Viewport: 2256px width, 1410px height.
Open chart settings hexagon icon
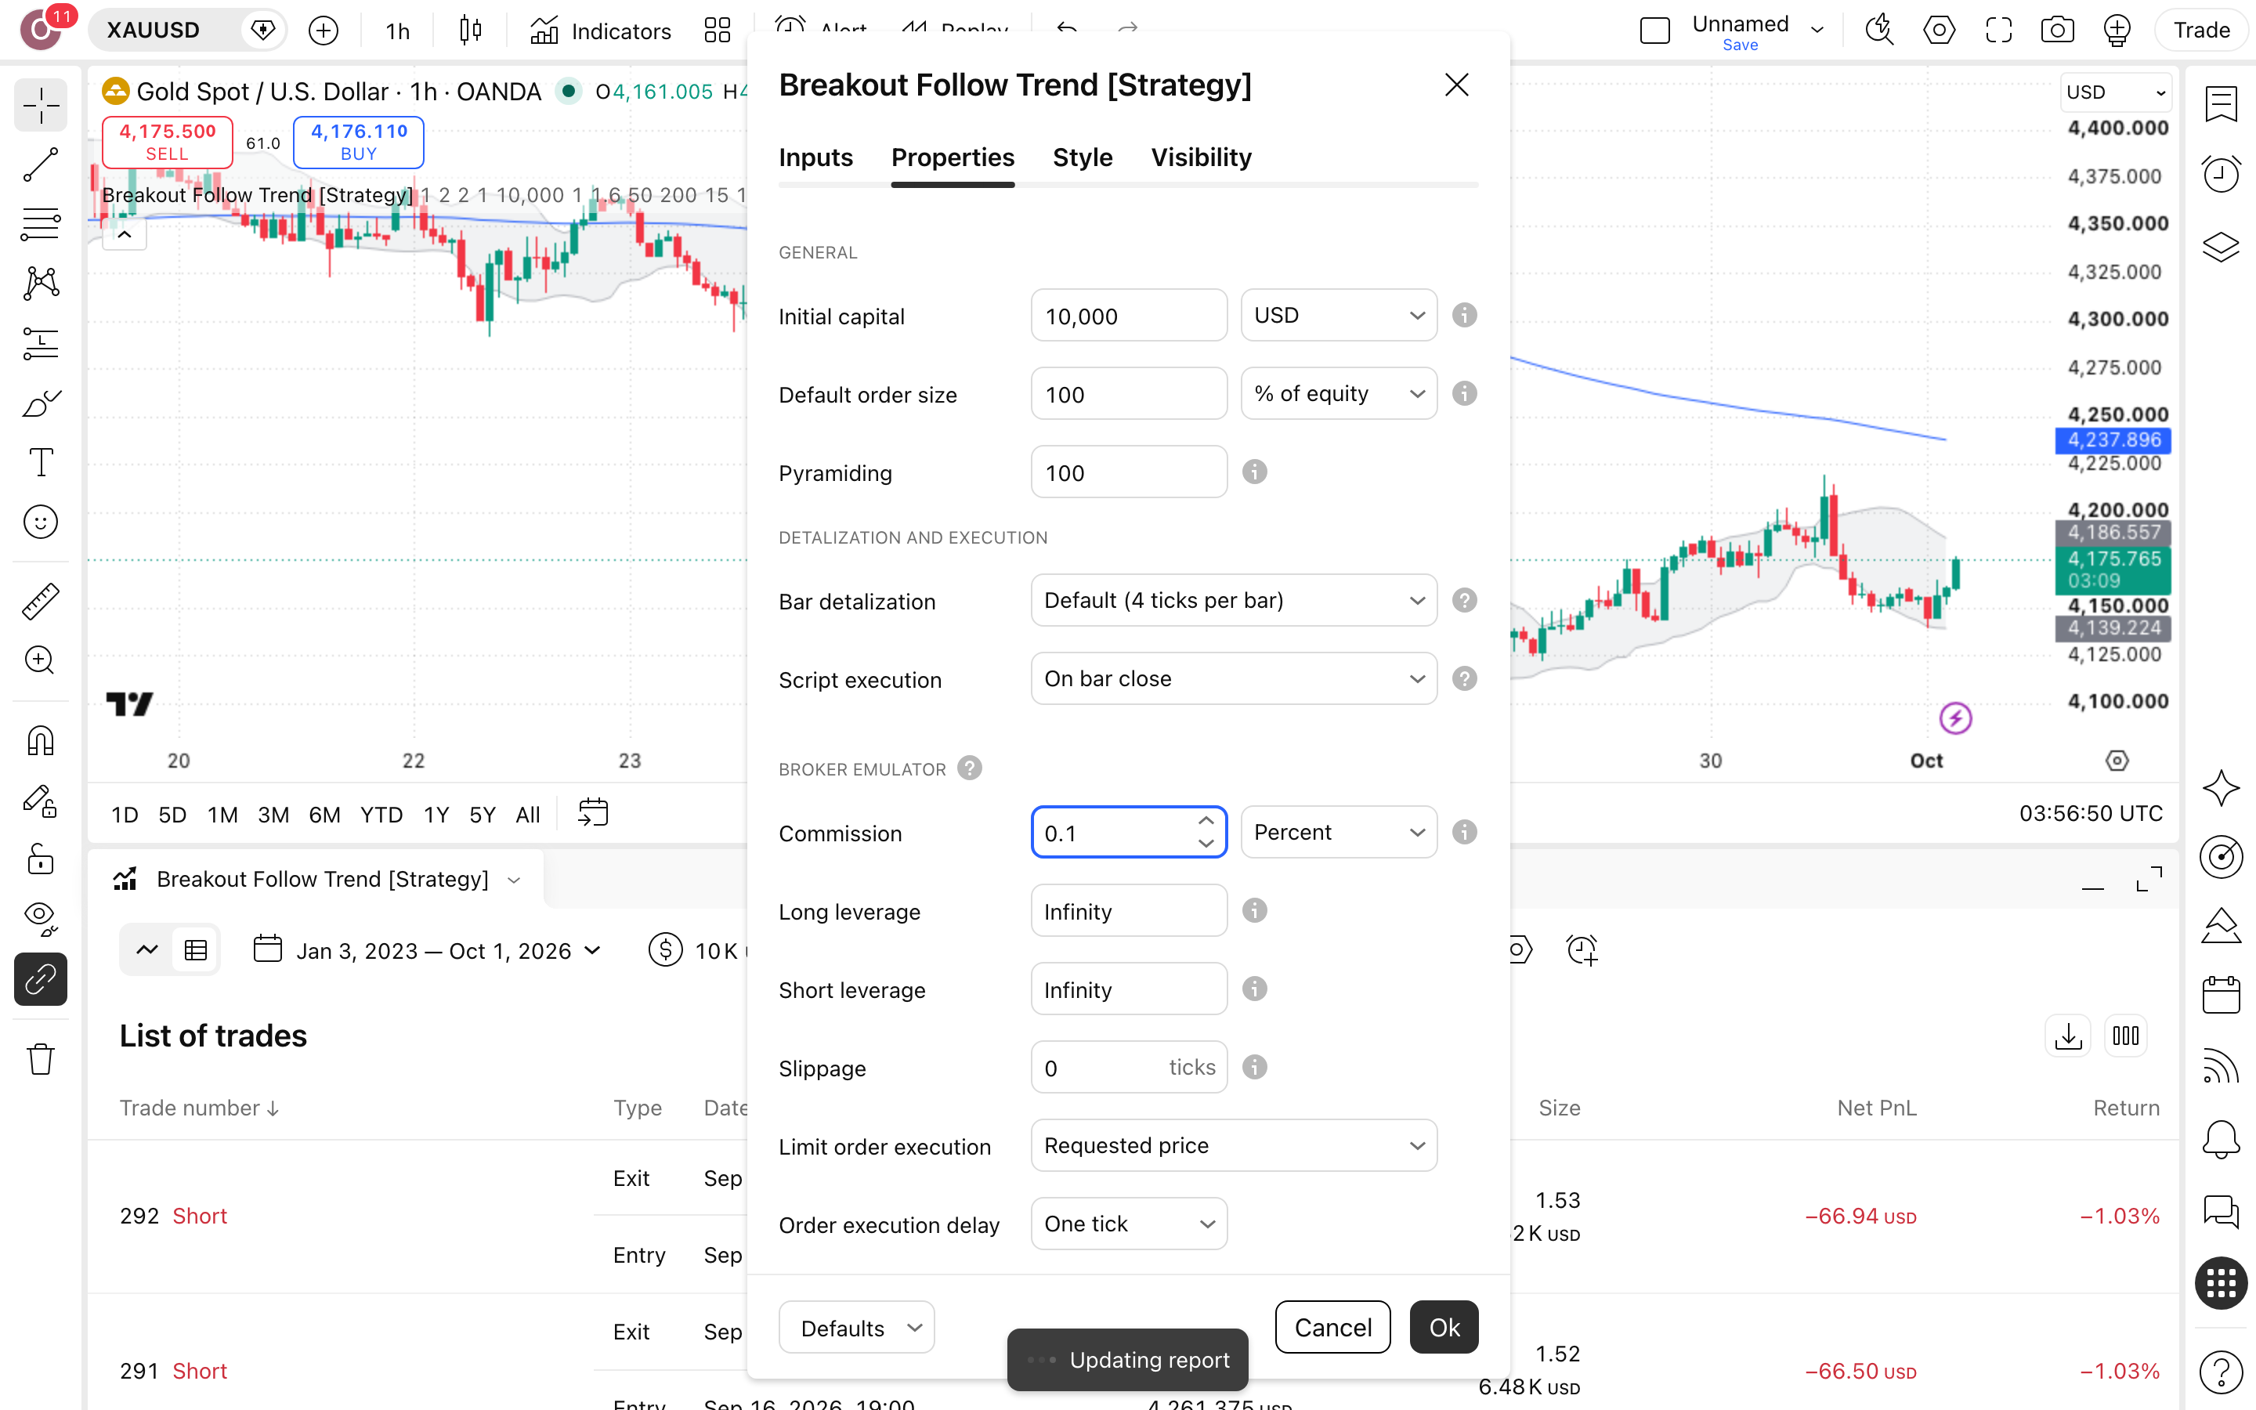pos(1939,30)
